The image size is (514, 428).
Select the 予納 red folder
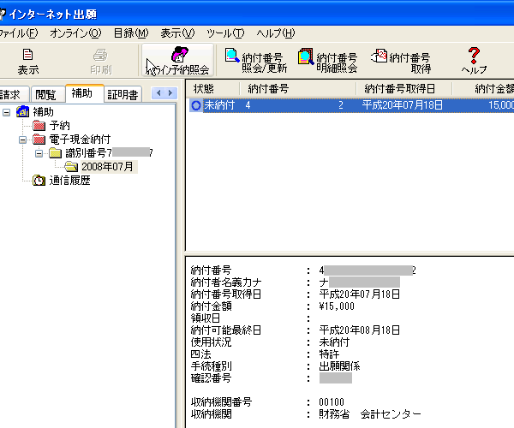pos(39,126)
